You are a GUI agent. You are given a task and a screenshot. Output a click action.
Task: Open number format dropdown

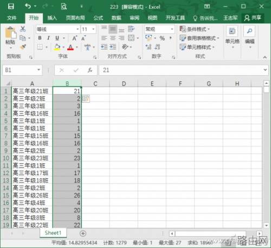click(x=172, y=29)
